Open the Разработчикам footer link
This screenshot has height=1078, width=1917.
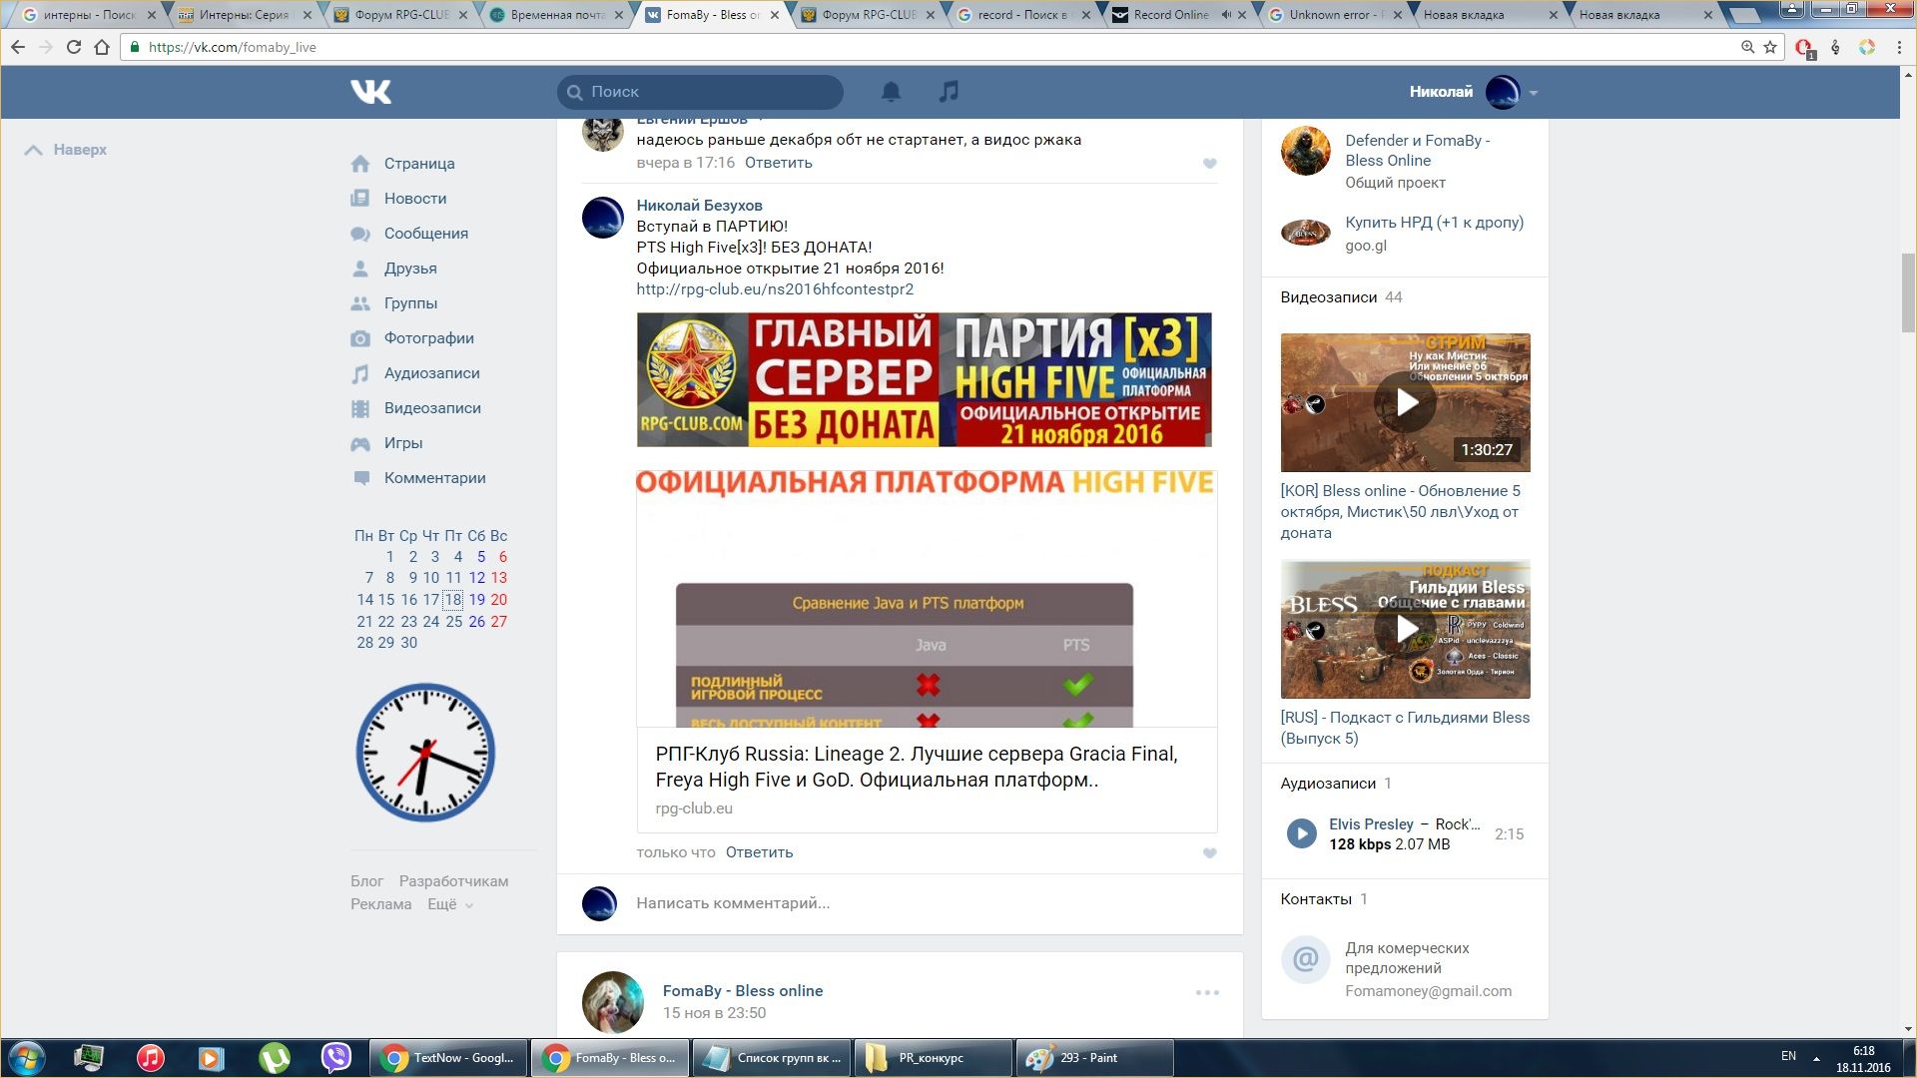point(453,881)
